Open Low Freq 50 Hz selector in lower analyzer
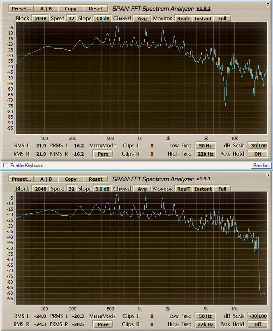273x331 pixels. click(x=205, y=316)
